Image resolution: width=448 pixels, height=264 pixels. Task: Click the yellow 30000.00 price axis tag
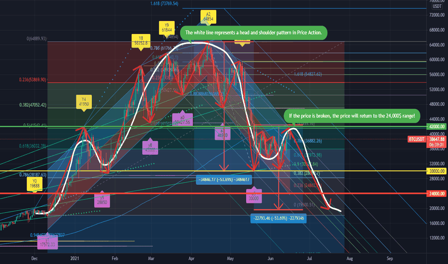[x=436, y=171]
